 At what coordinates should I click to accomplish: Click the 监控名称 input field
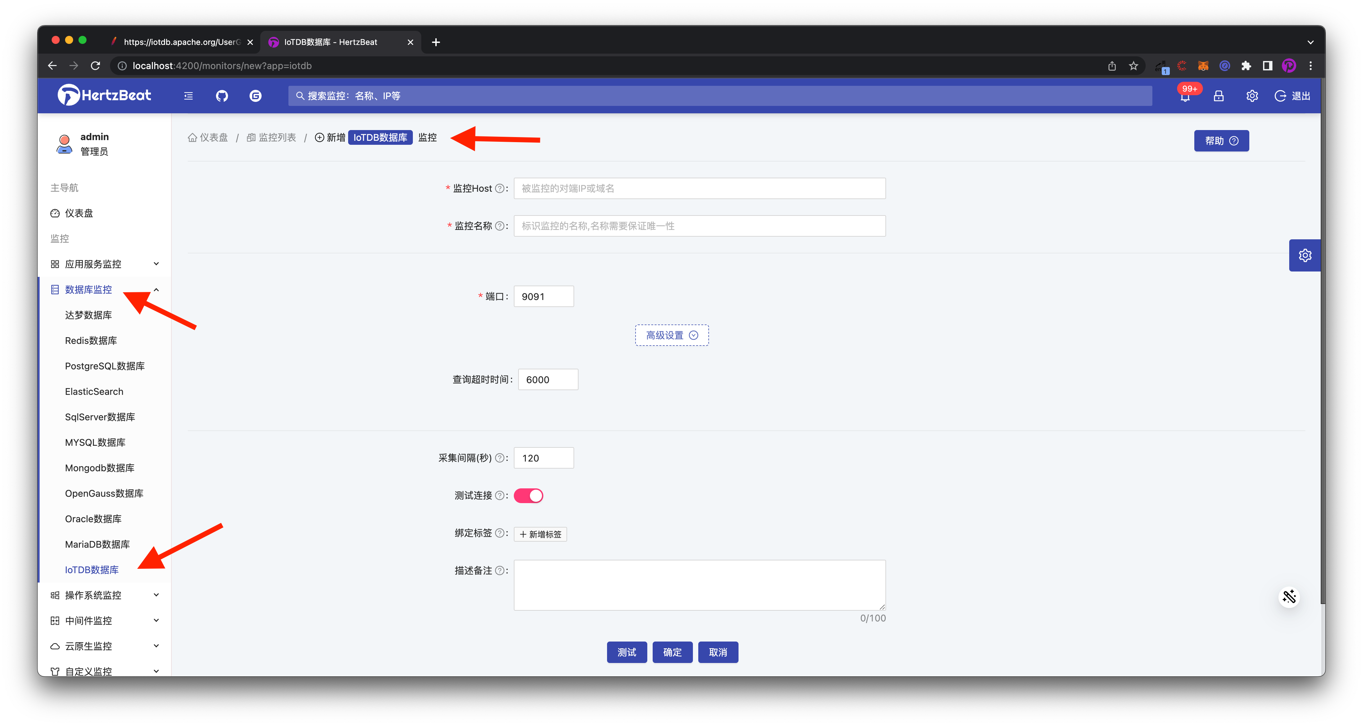(x=699, y=226)
